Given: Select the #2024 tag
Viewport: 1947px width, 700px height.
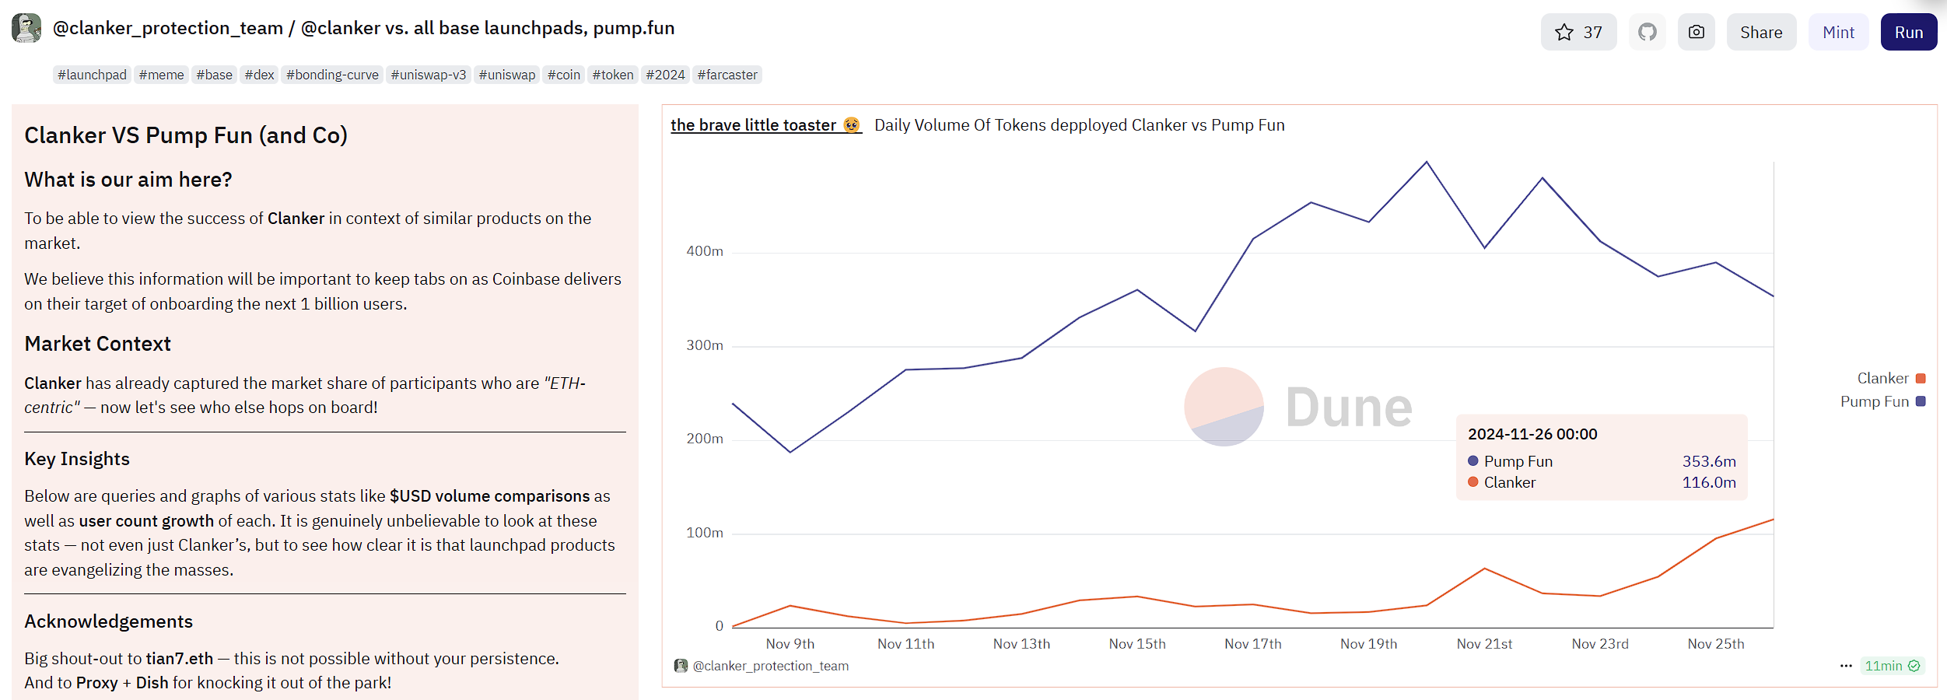Looking at the screenshot, I should (x=665, y=75).
